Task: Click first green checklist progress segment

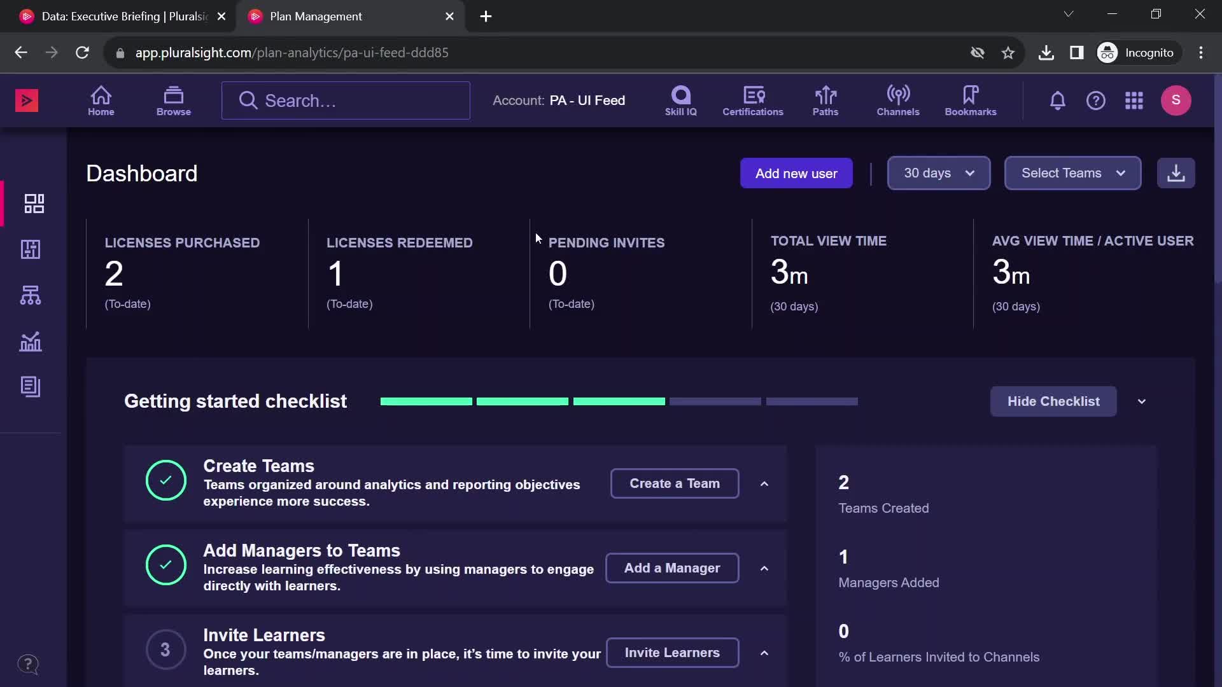Action: point(426,401)
